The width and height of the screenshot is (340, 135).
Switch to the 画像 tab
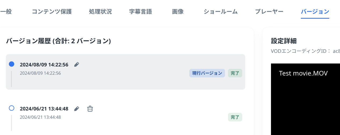click(178, 11)
